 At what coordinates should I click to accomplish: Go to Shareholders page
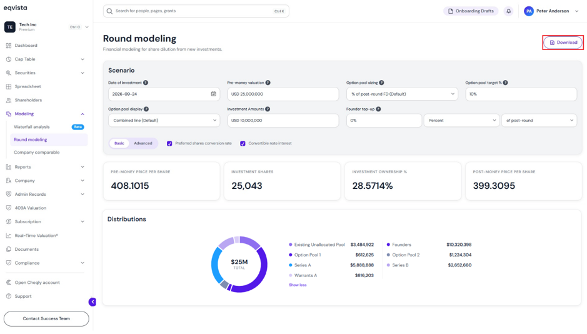point(28,100)
